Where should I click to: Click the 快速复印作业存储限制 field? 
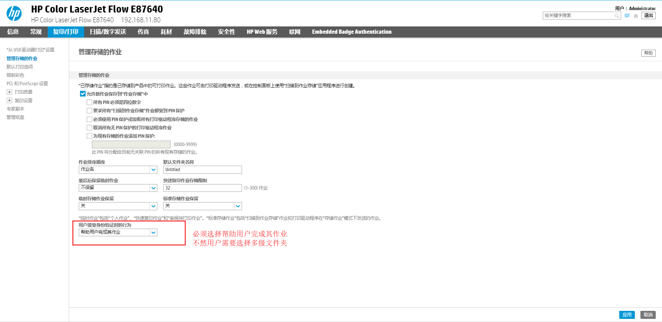tap(202, 188)
